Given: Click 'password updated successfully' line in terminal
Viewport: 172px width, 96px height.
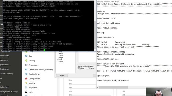Looking at the screenshot, I should (x=24, y=31).
